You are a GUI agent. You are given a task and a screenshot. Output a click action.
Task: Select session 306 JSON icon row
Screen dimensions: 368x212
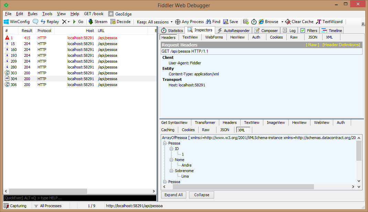80,85
